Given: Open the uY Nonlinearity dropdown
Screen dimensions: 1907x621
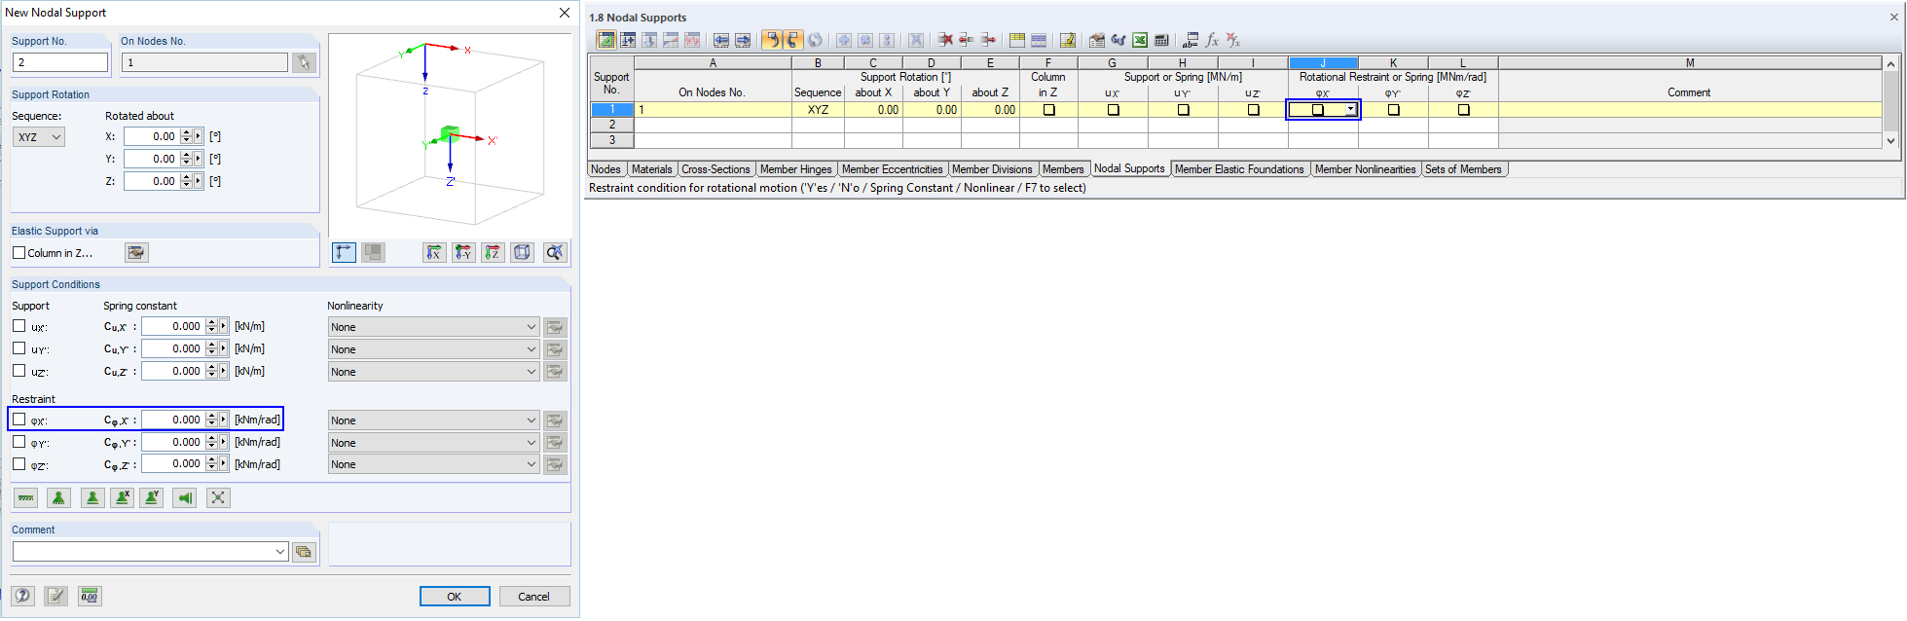Looking at the screenshot, I should (433, 349).
